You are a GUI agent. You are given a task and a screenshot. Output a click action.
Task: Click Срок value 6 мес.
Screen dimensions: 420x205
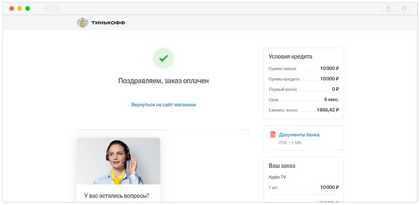click(x=332, y=100)
